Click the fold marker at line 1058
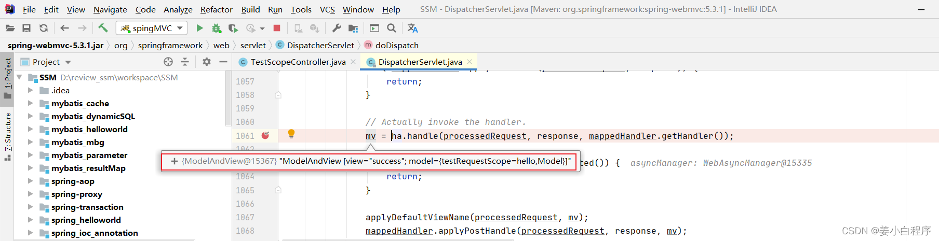The height and width of the screenshot is (241, 939). pos(278,95)
